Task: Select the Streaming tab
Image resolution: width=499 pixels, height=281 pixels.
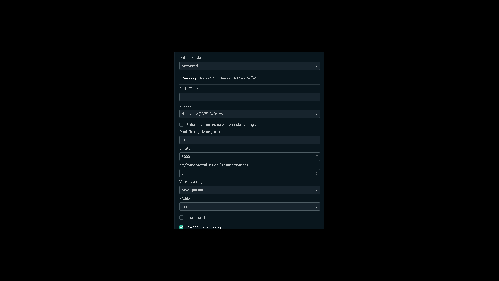Action: (x=187, y=78)
